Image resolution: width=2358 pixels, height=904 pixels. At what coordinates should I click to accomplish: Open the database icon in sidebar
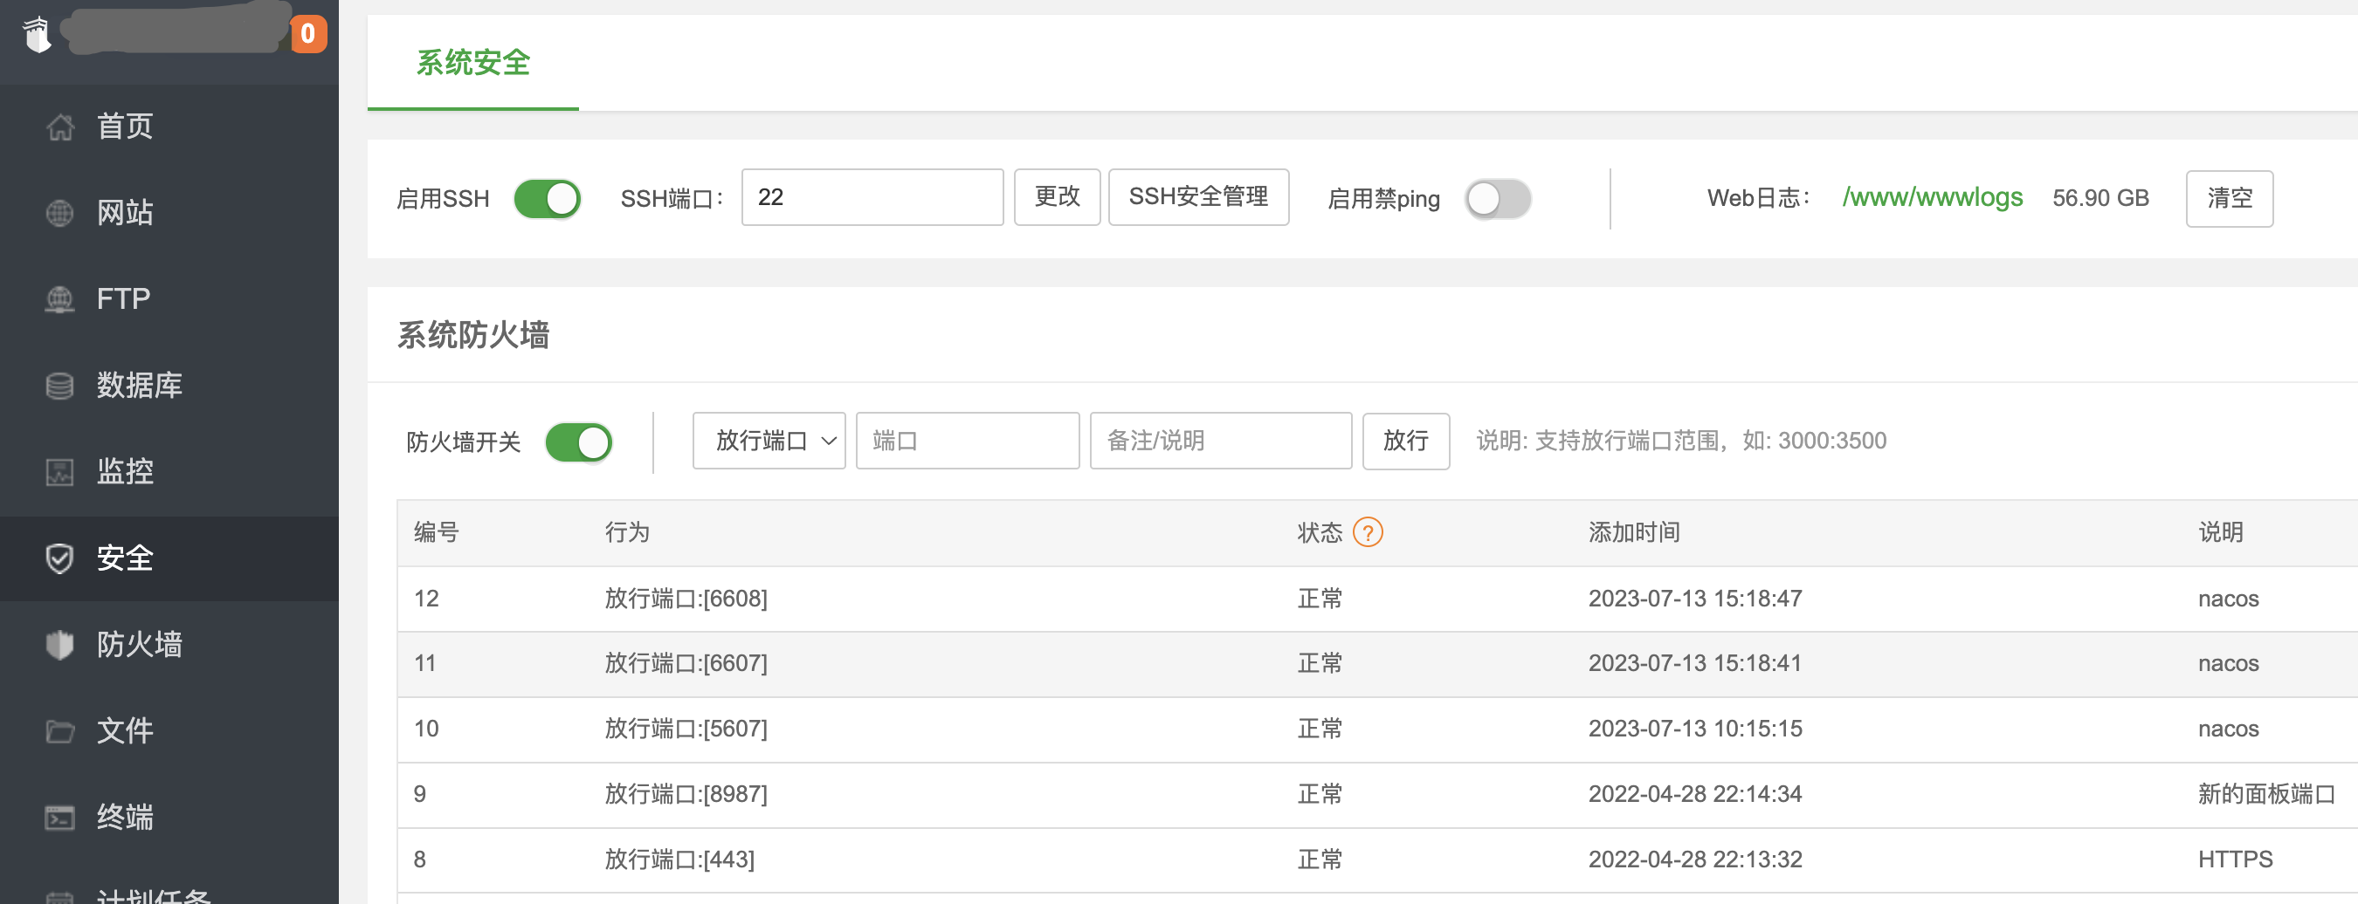(59, 385)
